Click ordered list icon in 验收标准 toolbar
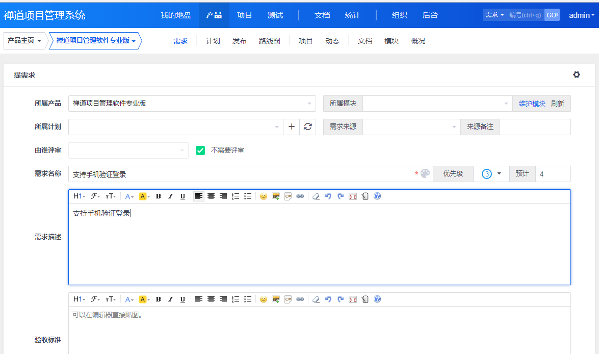This screenshot has height=354, width=599. [x=236, y=299]
